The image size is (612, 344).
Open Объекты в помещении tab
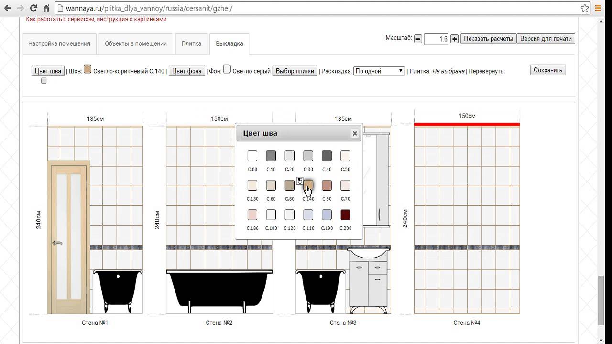136,43
